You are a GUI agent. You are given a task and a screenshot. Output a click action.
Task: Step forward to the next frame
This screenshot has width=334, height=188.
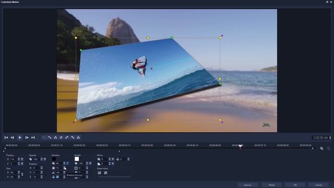[x=27, y=138]
